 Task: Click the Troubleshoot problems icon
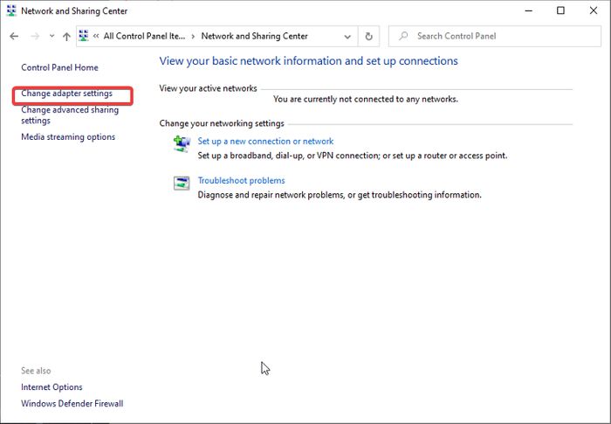[x=182, y=184]
